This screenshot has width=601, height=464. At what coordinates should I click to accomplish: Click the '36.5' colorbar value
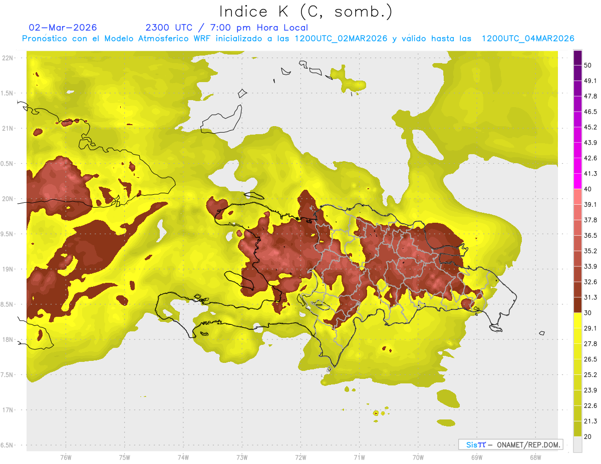(590, 236)
